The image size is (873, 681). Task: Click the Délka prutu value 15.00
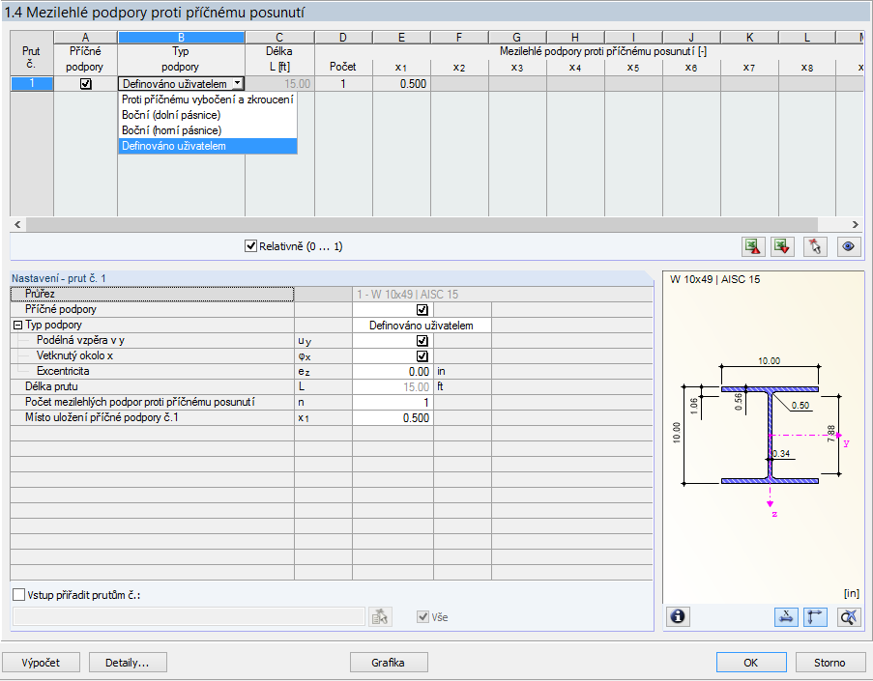pyautogui.click(x=393, y=387)
